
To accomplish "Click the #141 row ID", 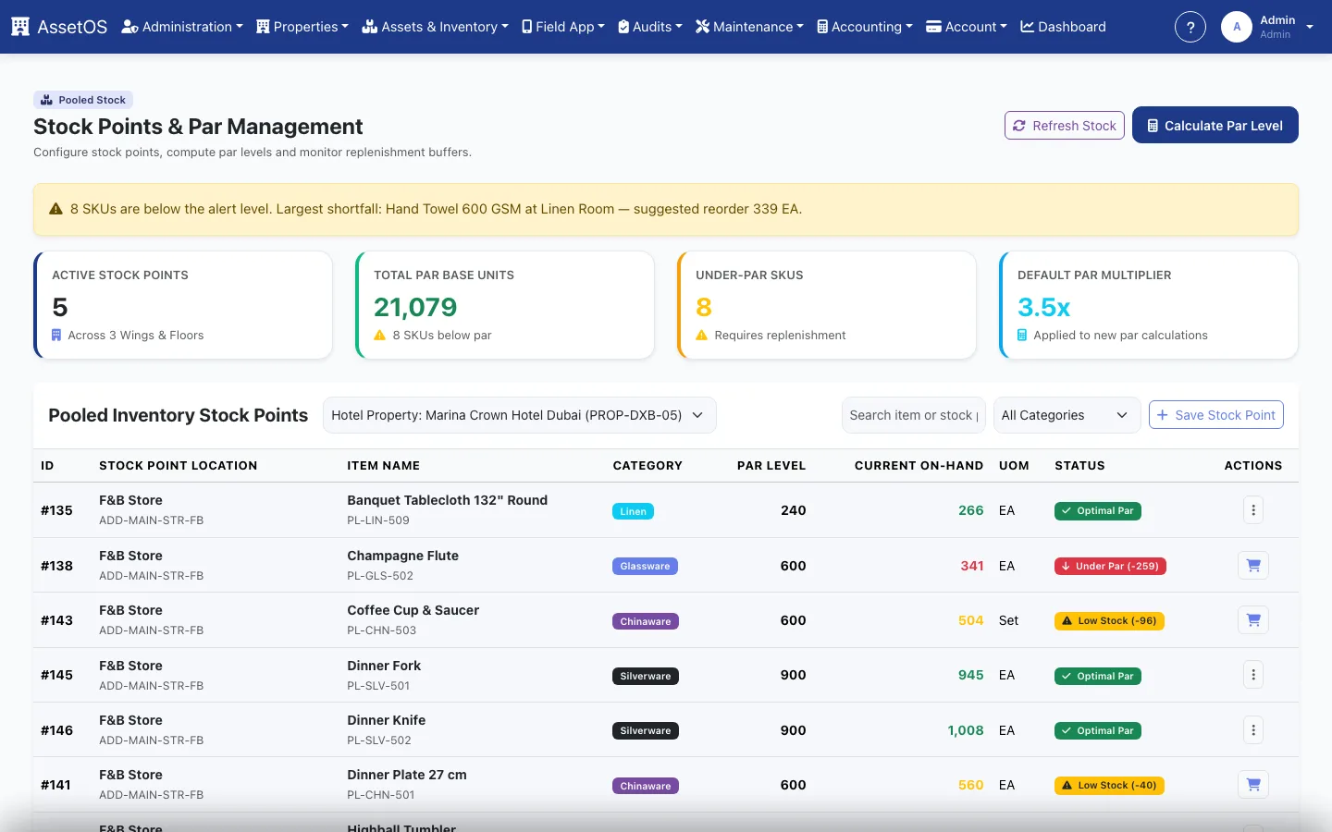I will pos(55,785).
